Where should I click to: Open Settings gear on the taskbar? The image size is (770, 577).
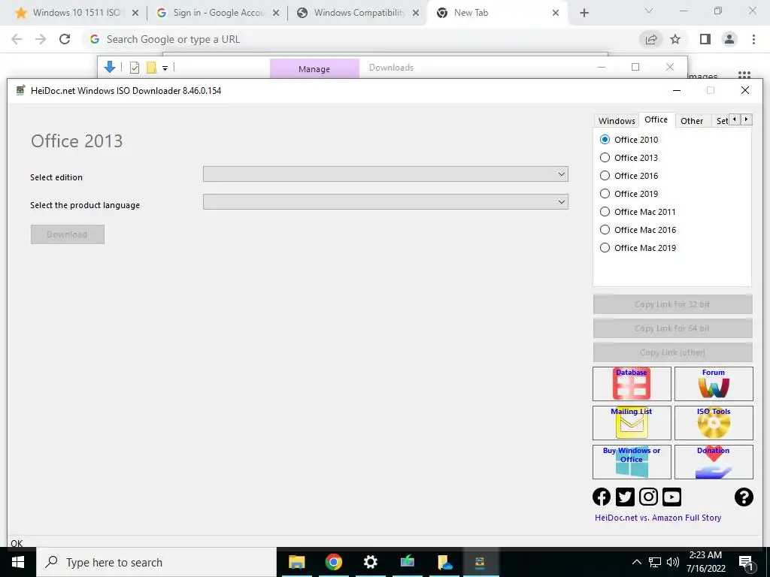click(370, 562)
